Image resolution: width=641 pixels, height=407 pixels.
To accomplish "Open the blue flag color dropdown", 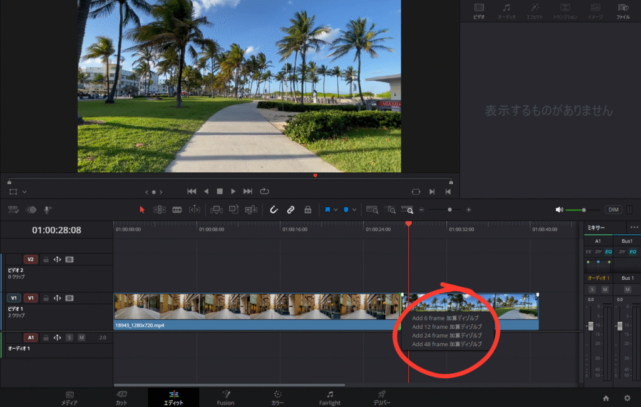I will click(336, 210).
